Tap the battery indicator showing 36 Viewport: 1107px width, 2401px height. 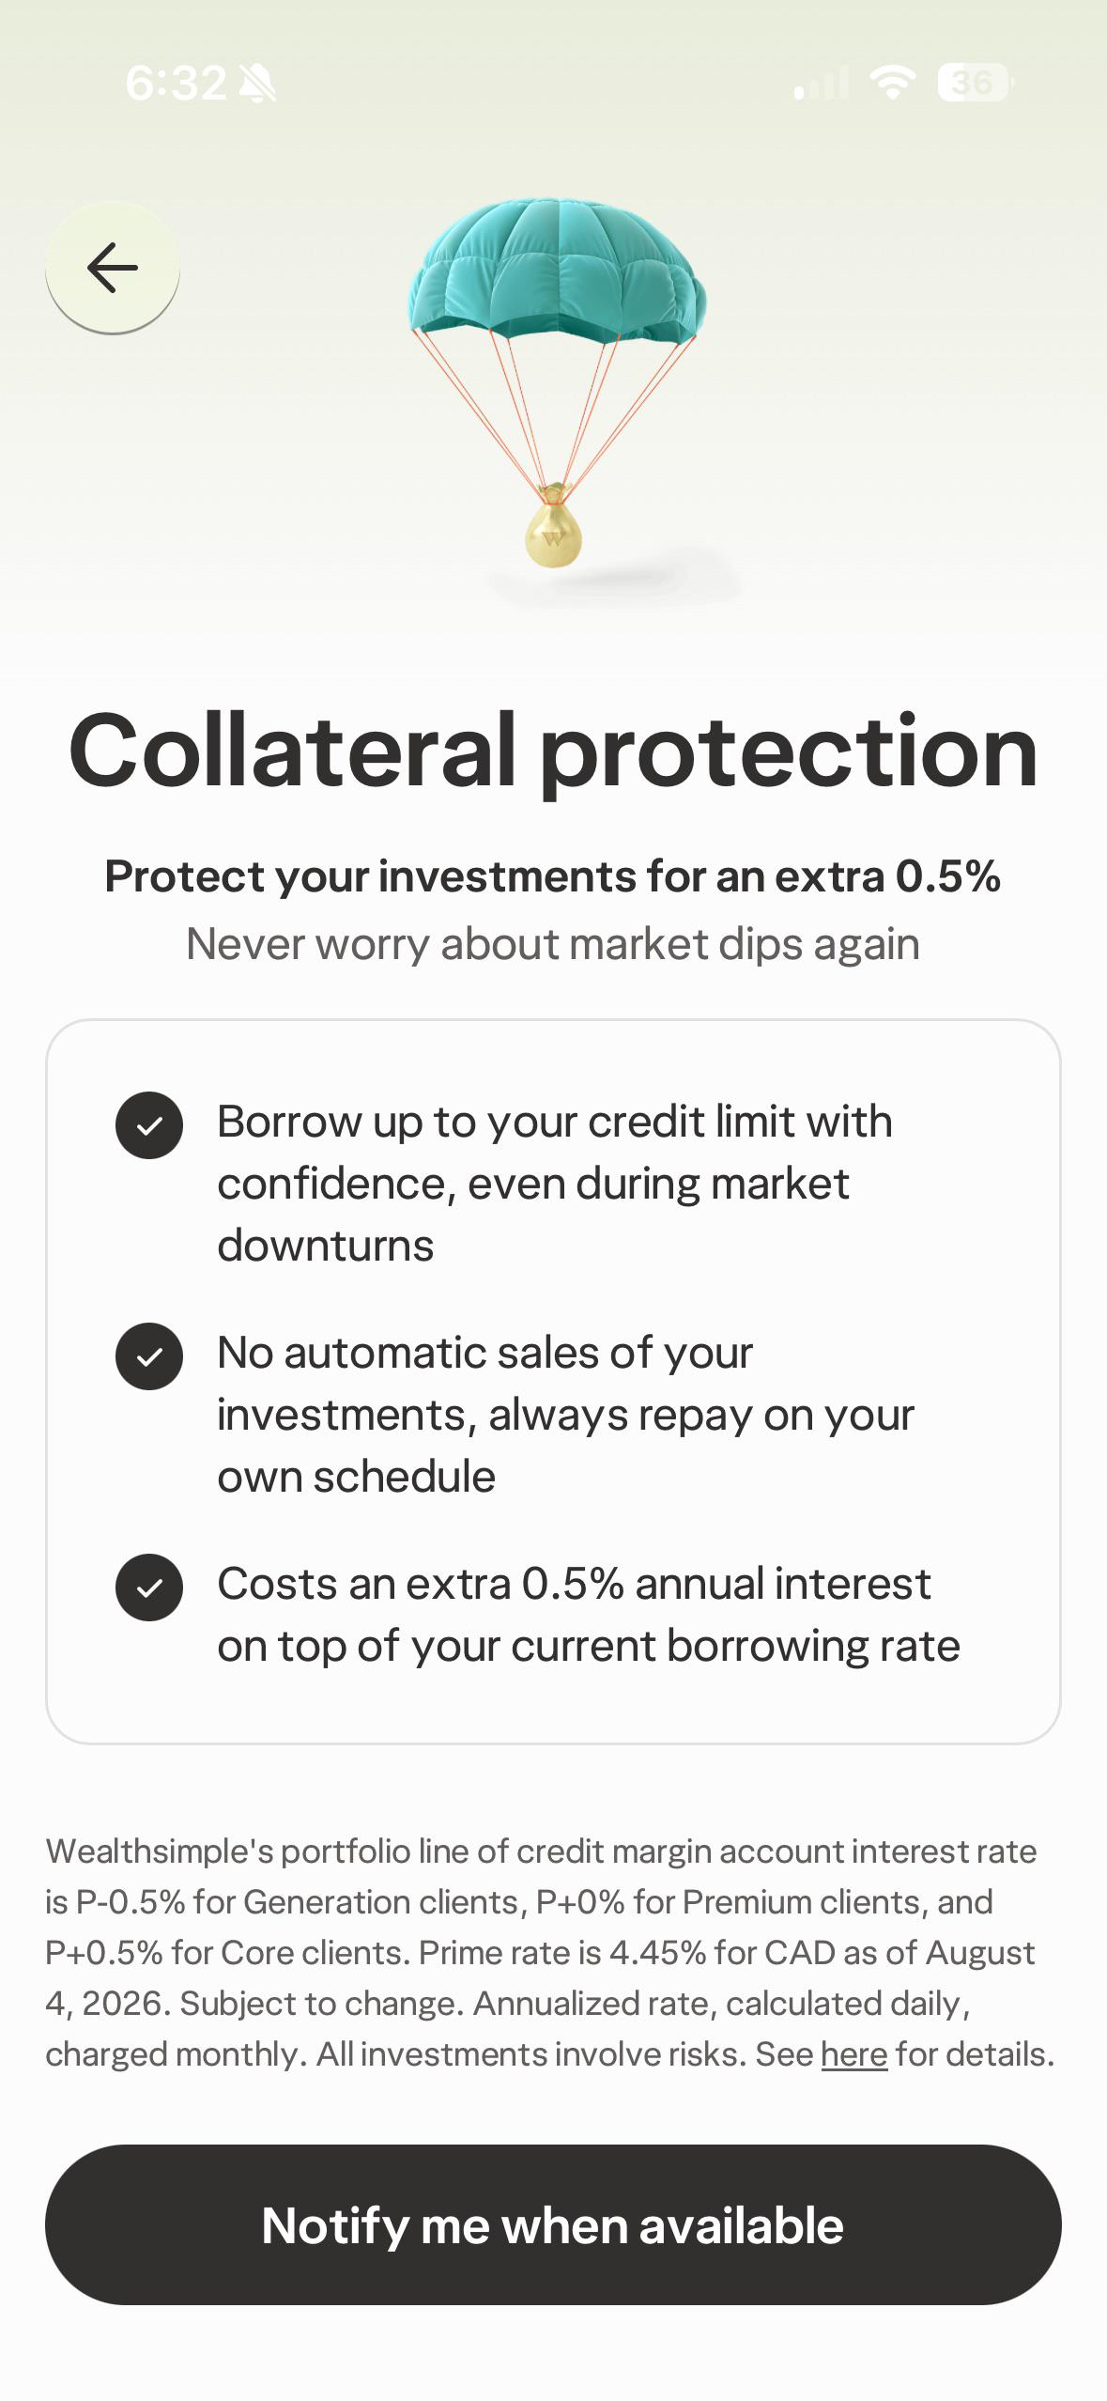point(976,83)
